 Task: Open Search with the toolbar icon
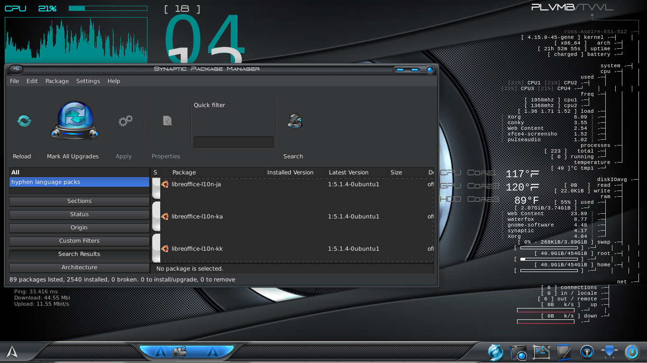tap(294, 121)
